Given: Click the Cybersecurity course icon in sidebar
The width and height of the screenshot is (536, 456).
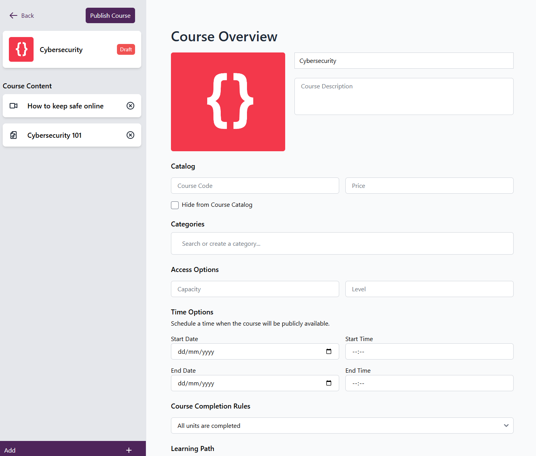Looking at the screenshot, I should [21, 49].
